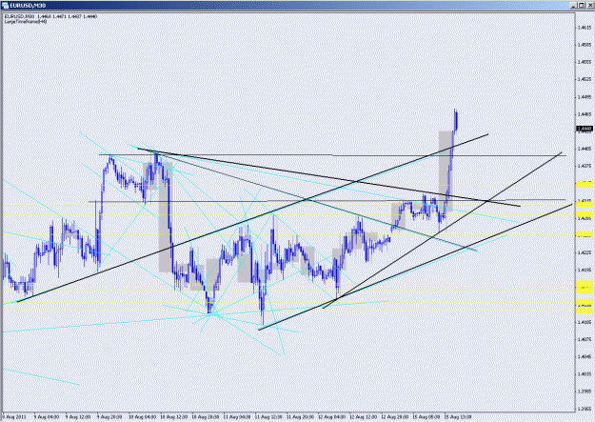
Task: Click the 15 Aug 13:30 time label
Action: pyautogui.click(x=458, y=416)
